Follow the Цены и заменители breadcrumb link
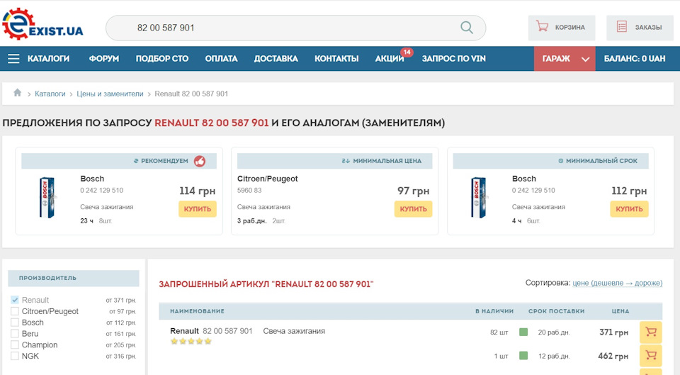This screenshot has width=680, height=375. click(x=110, y=94)
